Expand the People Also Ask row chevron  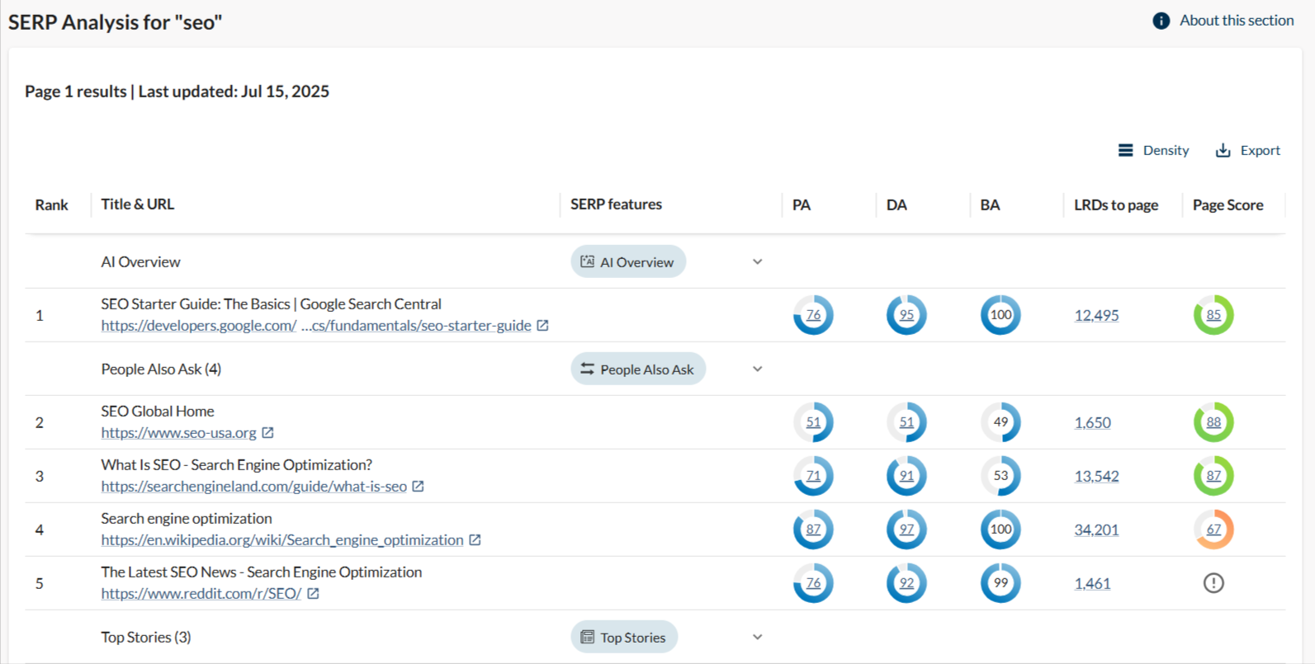tap(757, 369)
